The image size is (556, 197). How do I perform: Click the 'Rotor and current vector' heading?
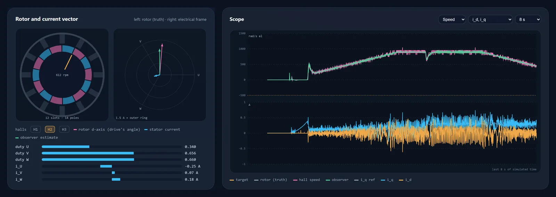click(x=47, y=19)
